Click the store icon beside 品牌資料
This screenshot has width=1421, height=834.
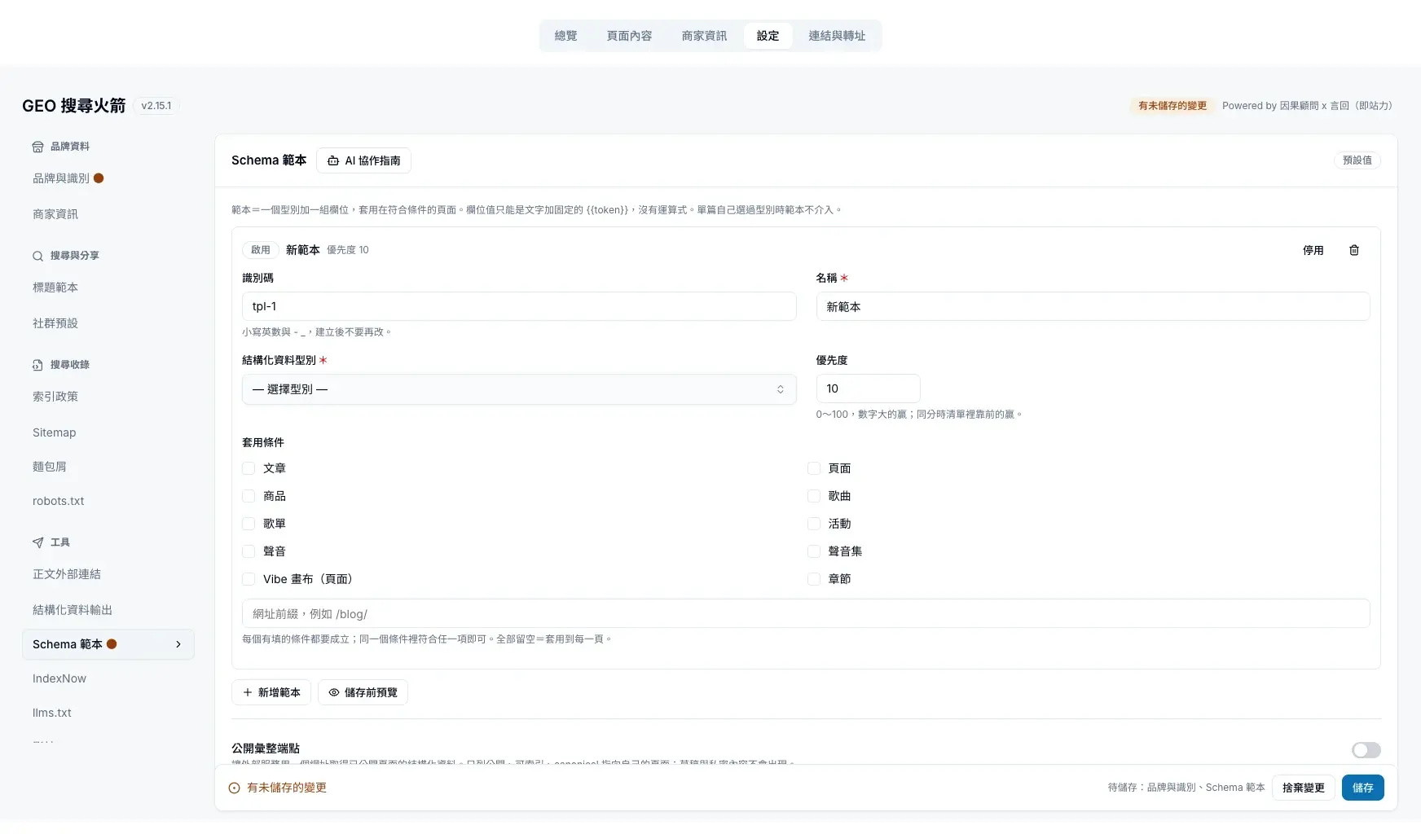37,147
